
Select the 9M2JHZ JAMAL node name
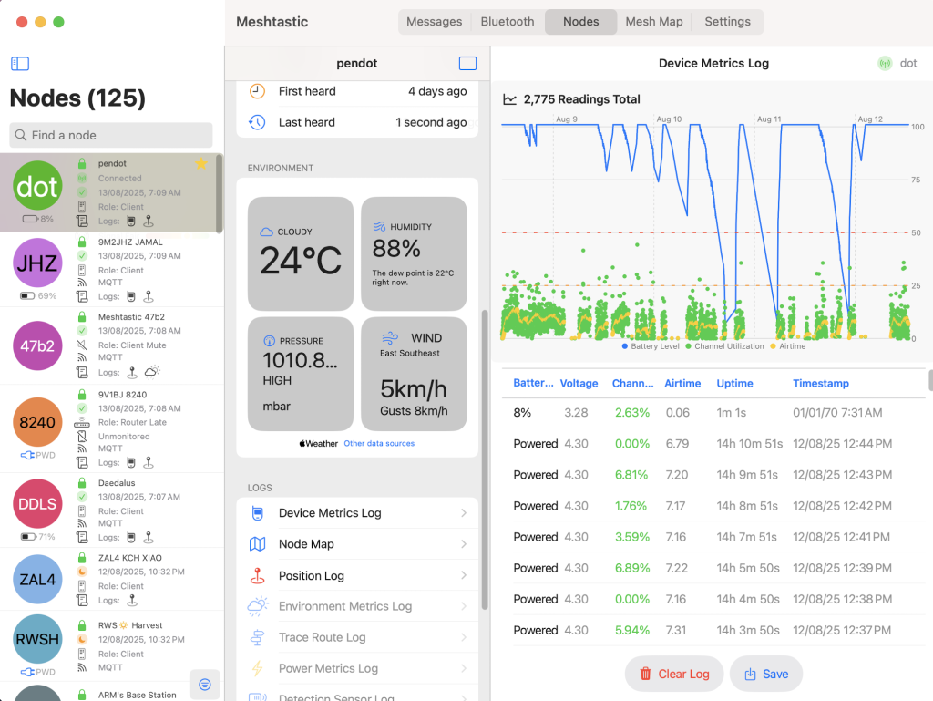[129, 242]
